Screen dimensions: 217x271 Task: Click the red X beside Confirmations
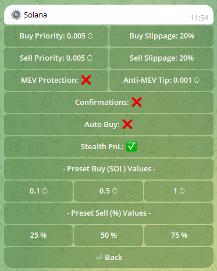137,102
